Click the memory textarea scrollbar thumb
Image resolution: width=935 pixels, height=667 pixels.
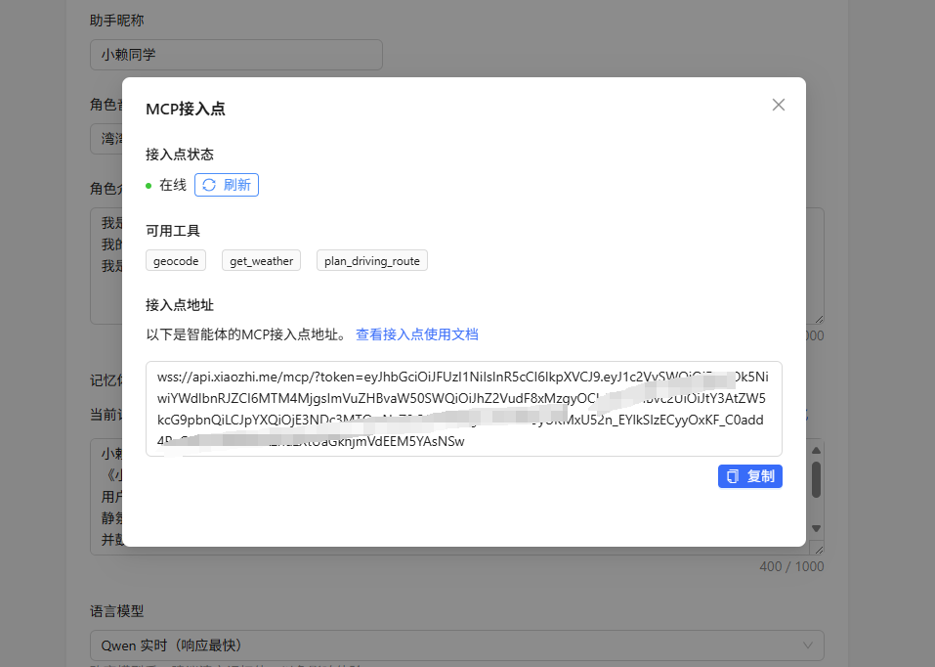pos(816,479)
